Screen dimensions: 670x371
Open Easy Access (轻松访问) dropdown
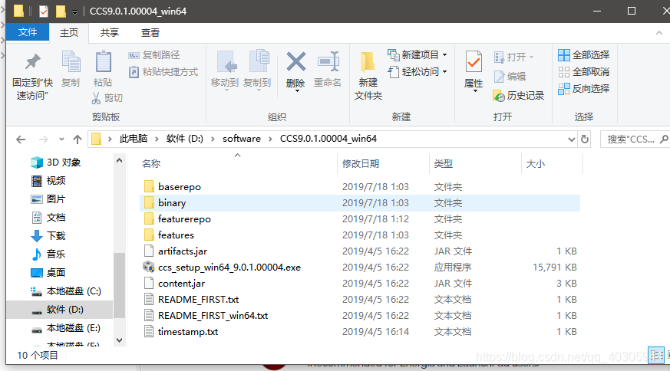pos(418,72)
